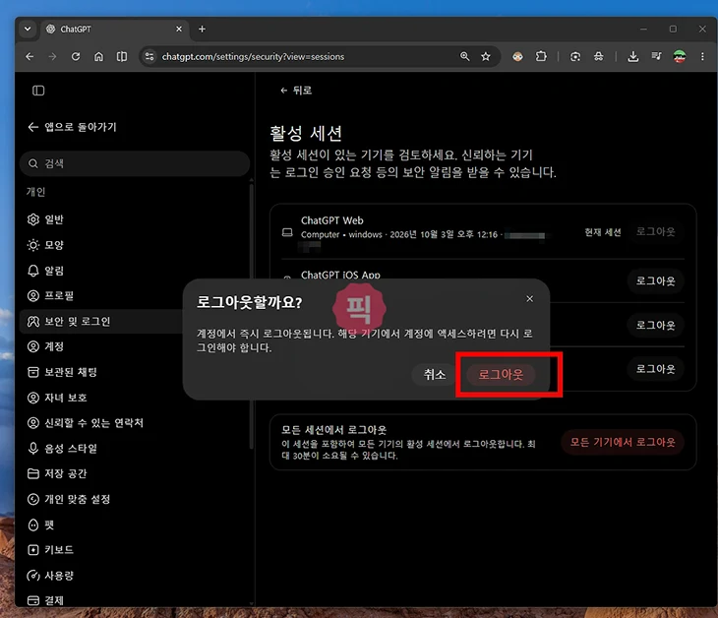Open a new tab with plus
The image size is (718, 618).
(x=202, y=29)
